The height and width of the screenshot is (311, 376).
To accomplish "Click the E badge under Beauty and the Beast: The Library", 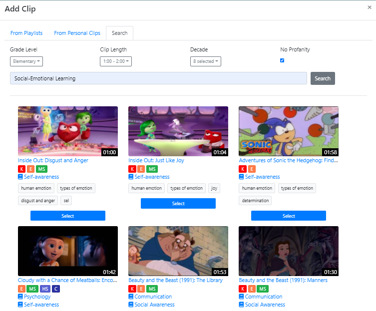I will [x=141, y=289].
